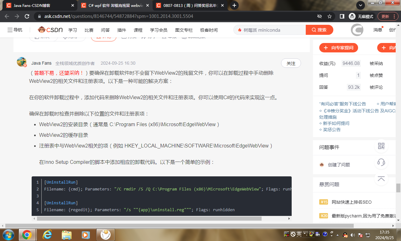The width and height of the screenshot is (401, 241).
Task: Launch Internet Explorer from the taskbar
Action: click(47, 234)
